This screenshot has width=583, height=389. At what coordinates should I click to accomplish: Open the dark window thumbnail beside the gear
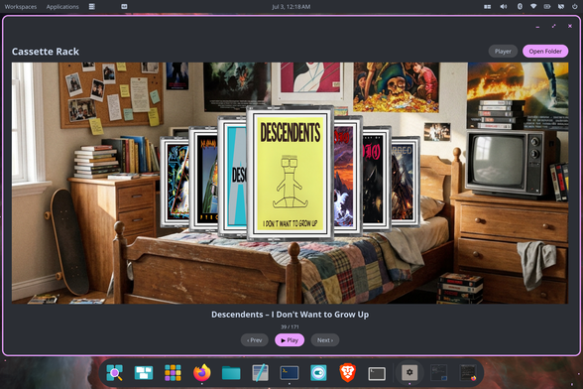(438, 372)
